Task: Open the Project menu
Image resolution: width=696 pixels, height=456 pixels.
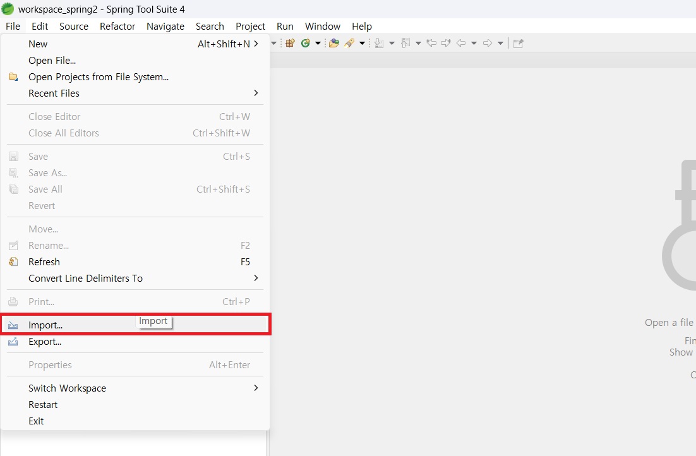Action: pos(250,26)
